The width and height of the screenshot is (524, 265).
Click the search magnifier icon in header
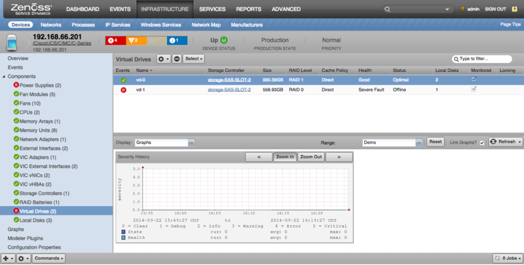(387, 9)
